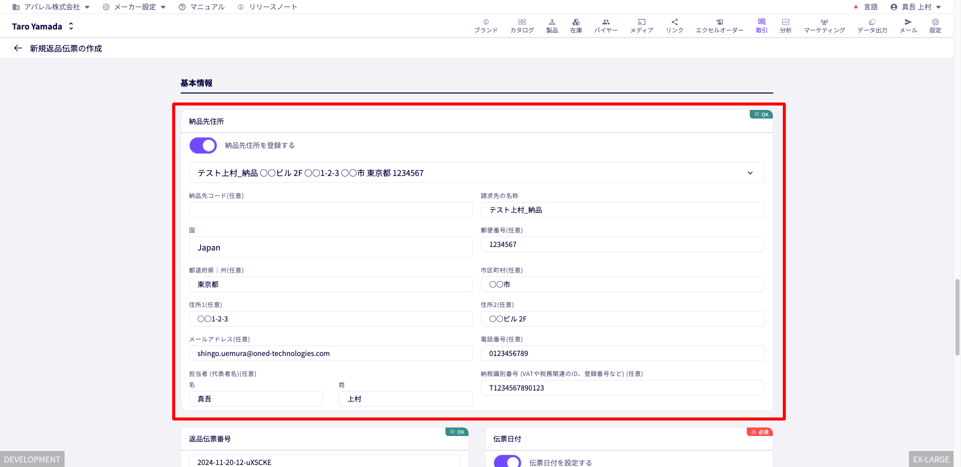Expand the Taro Yamada account switcher

[x=43, y=26]
